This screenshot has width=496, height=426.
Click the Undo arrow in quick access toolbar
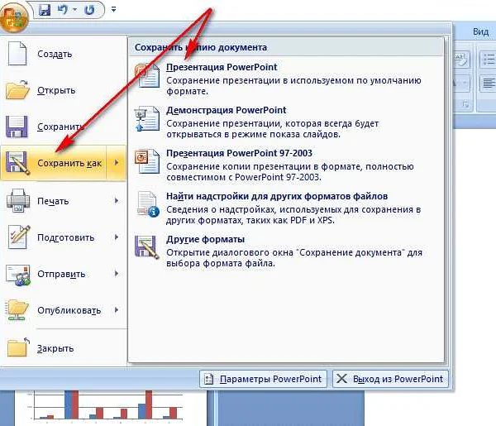(x=63, y=12)
